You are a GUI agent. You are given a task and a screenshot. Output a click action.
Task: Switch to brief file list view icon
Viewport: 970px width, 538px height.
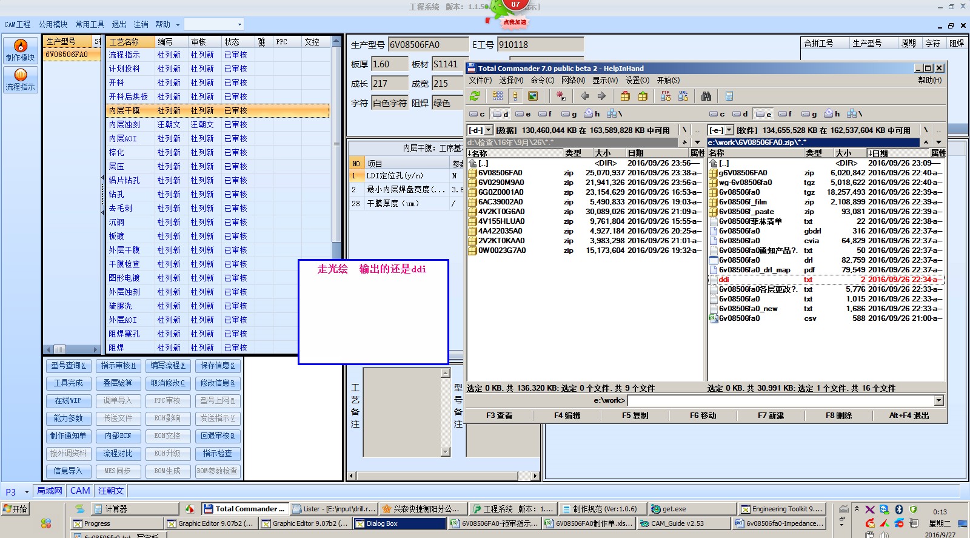point(498,96)
